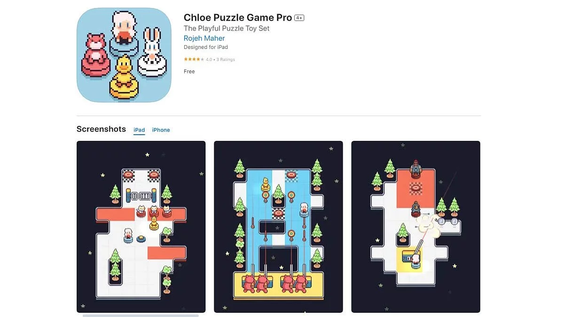Click the Screenshots section heading
The height and width of the screenshot is (317, 564).
102,129
